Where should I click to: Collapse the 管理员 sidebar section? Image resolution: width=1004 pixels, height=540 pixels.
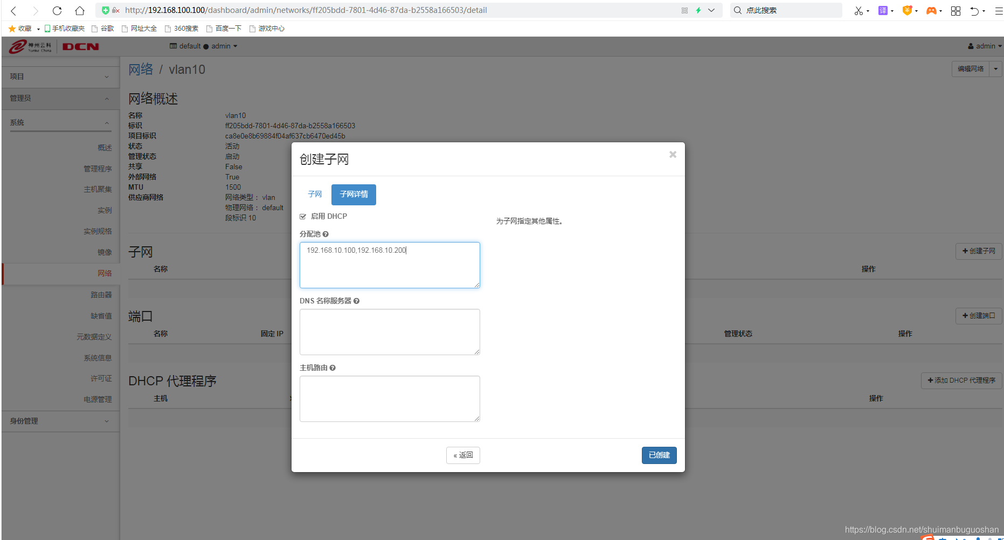click(x=60, y=98)
